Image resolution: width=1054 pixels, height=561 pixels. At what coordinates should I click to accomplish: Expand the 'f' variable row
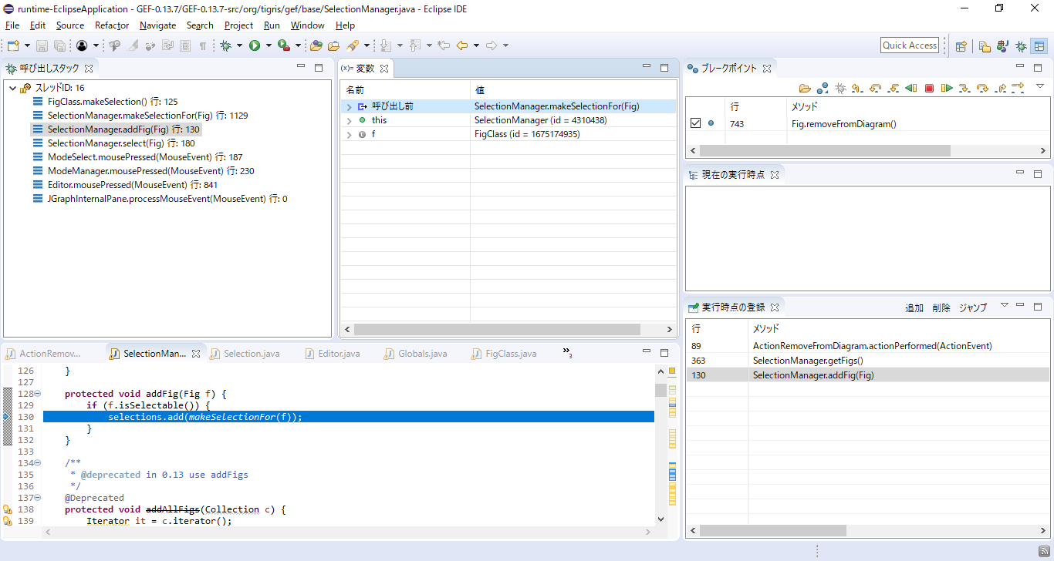(x=349, y=134)
